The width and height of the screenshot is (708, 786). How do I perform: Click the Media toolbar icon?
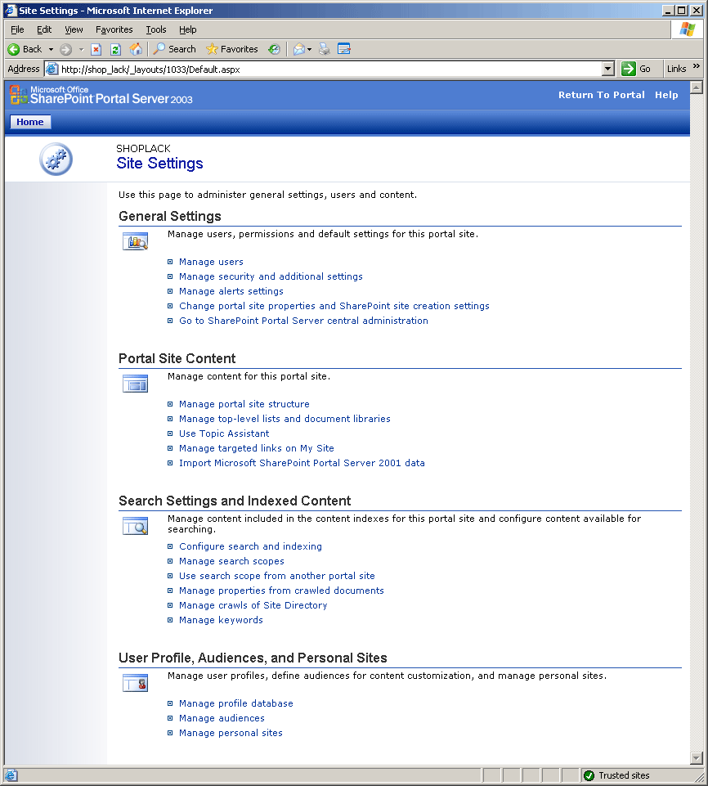pos(274,49)
